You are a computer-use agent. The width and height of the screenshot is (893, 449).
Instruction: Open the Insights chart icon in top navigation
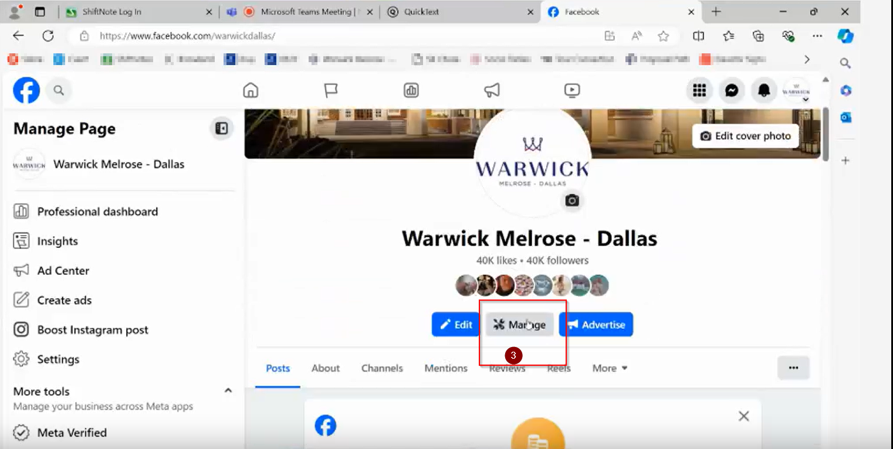click(x=411, y=90)
